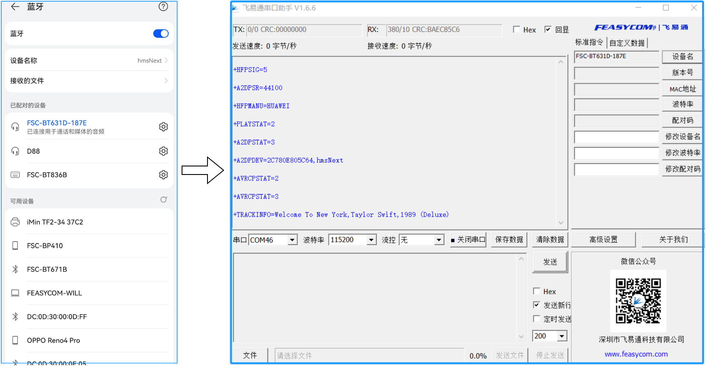The height and width of the screenshot is (366, 706).
Task: Select the 标准指令 tab
Action: [589, 42]
